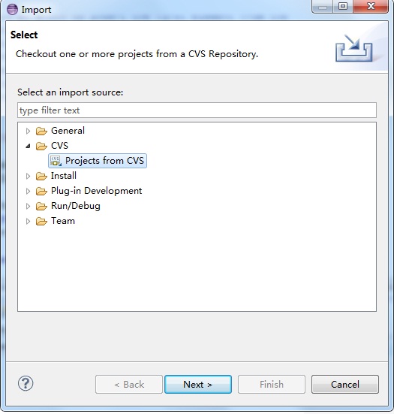Click the Install folder icon
The width and height of the screenshot is (394, 414).
(41, 176)
